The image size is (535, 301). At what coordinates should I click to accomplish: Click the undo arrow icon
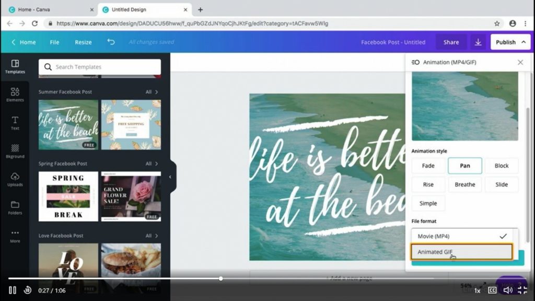pyautogui.click(x=111, y=42)
